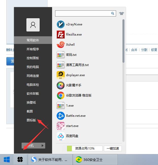The width and height of the screenshot is (158, 165).
Task: Click the 一键加速 button
Action: click(x=113, y=148)
